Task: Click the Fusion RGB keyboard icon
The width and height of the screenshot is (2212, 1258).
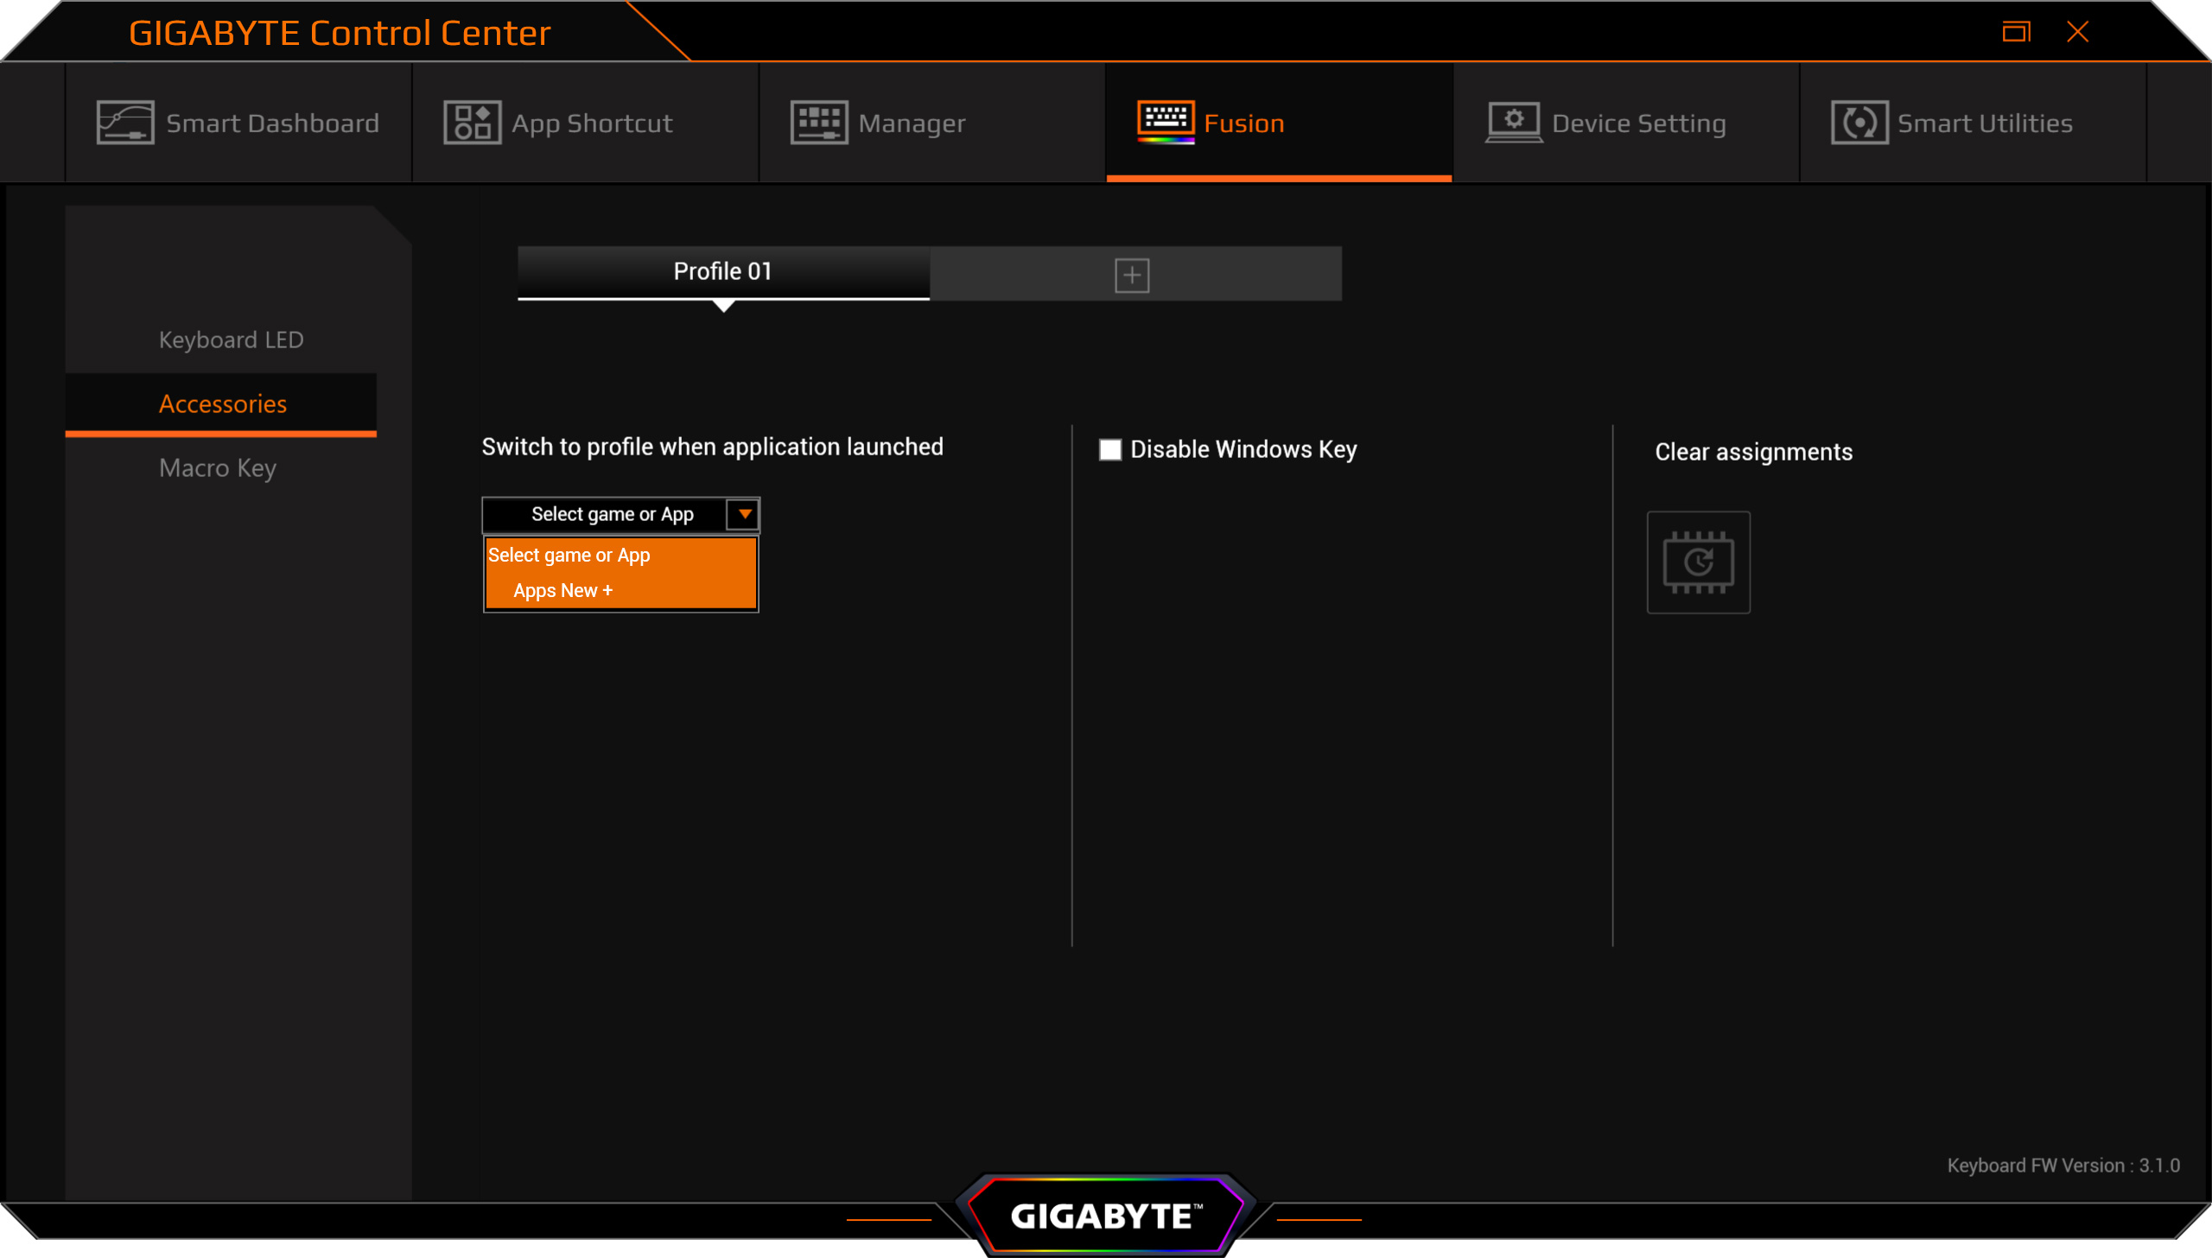Action: (1166, 122)
